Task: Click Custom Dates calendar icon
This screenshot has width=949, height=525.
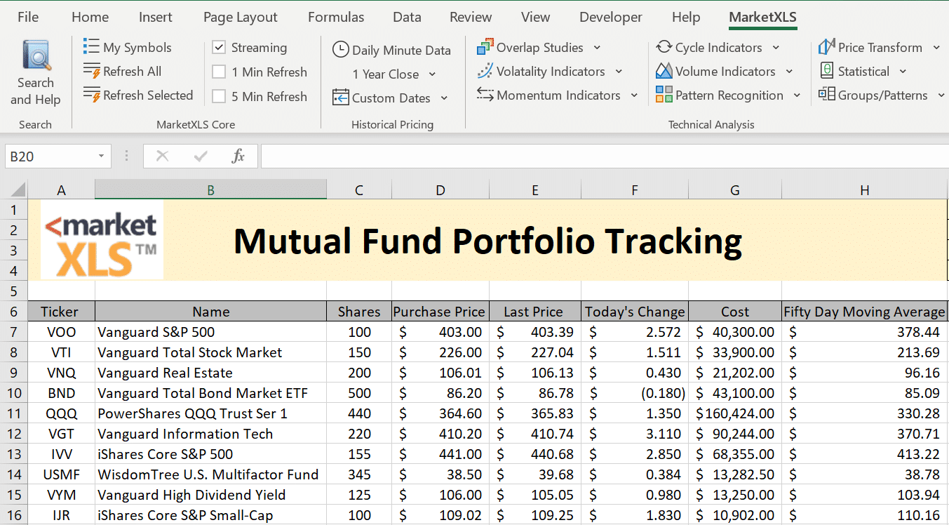Action: (x=340, y=97)
